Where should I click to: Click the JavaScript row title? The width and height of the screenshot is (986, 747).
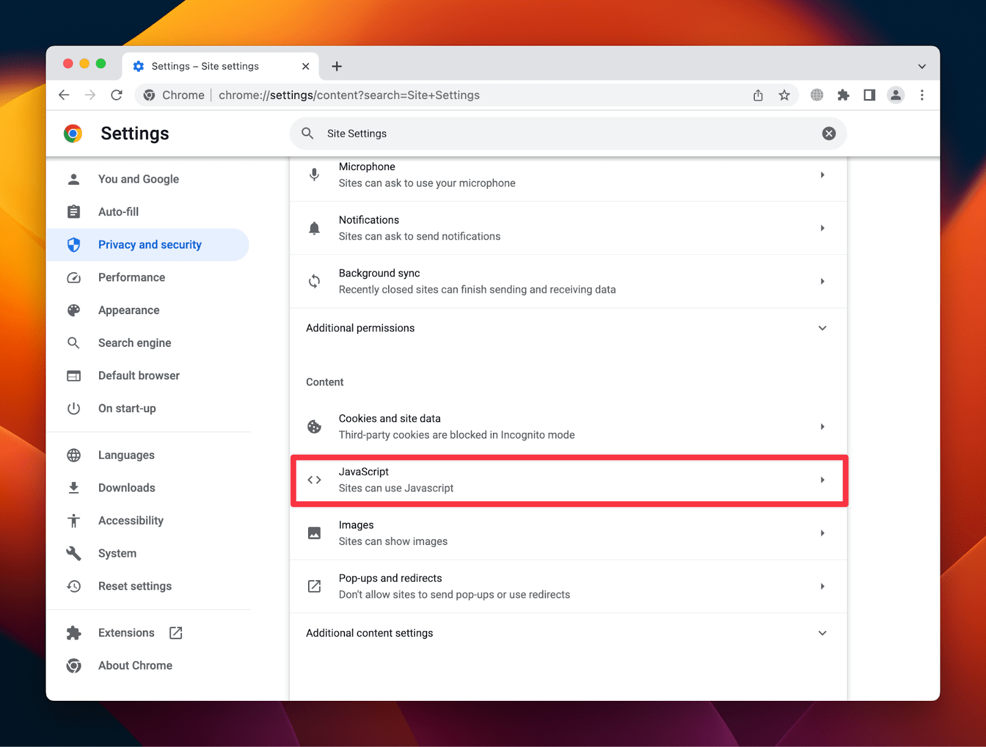[364, 472]
